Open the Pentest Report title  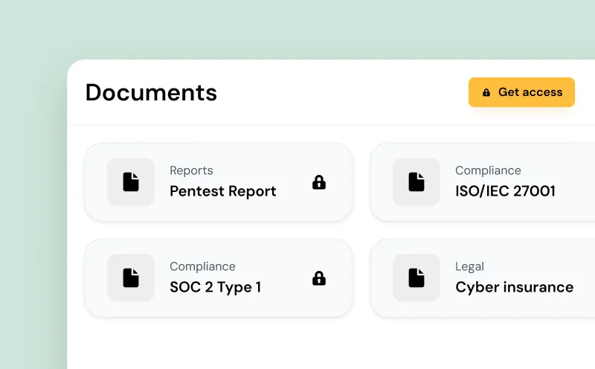click(x=222, y=191)
